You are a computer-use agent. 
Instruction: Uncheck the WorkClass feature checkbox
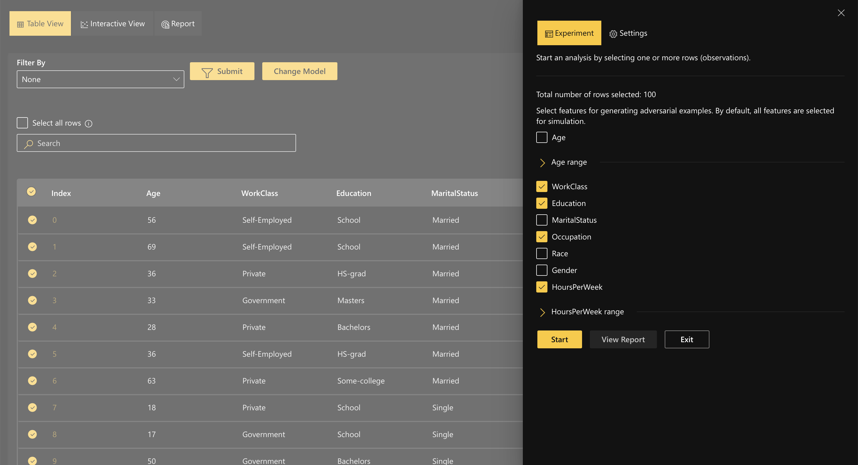coord(542,186)
